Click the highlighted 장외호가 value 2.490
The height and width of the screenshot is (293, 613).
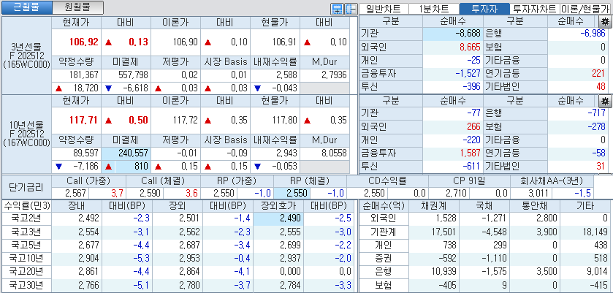point(291,218)
